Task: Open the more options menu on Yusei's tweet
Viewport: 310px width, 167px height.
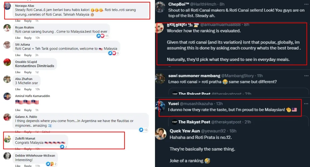Action: (306, 103)
